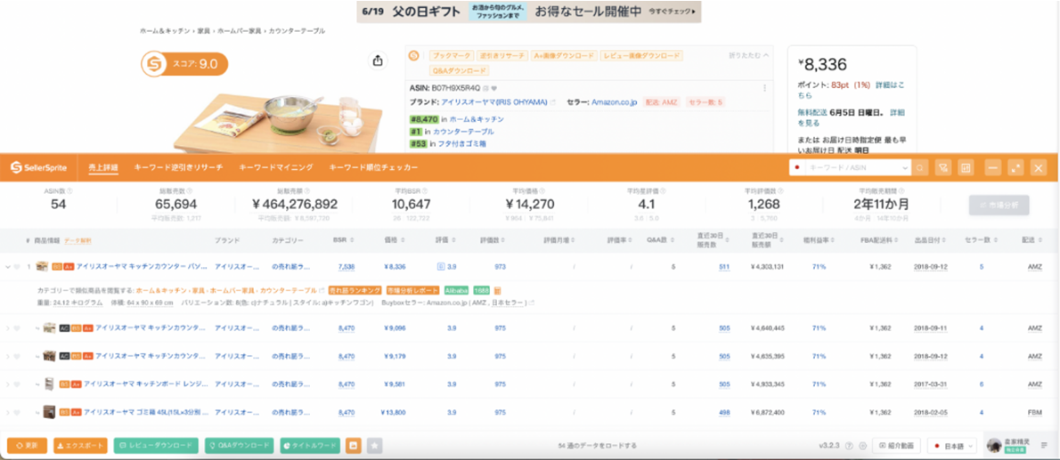Click the A+画像ダウンロード button
Viewport: 1060px width, 460px height.
pyautogui.click(x=564, y=55)
